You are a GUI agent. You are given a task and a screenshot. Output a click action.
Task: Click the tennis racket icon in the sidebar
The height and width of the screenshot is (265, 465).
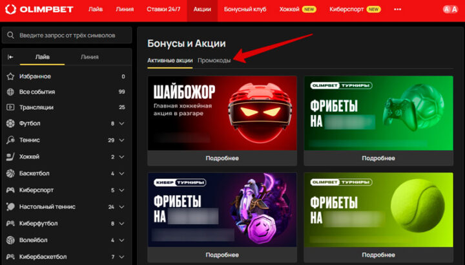pos(10,140)
